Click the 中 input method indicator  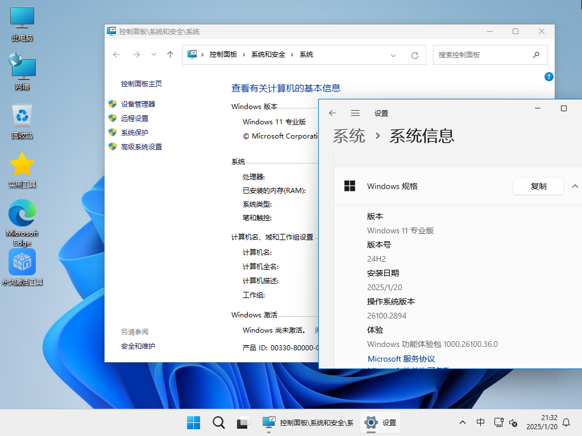pyautogui.click(x=480, y=422)
